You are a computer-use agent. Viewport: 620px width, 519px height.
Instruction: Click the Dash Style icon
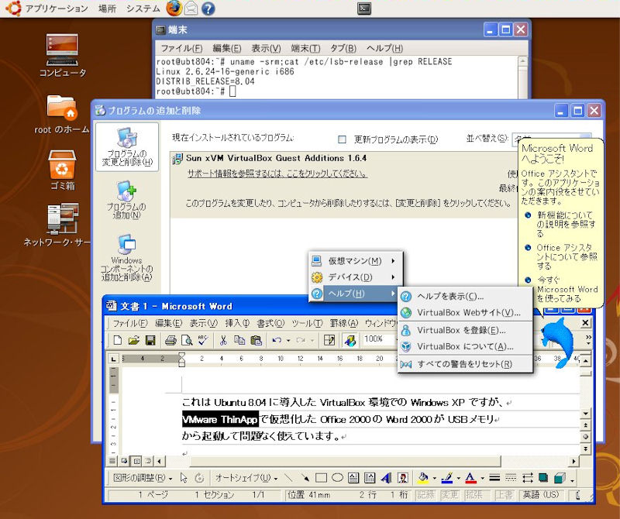point(511,478)
